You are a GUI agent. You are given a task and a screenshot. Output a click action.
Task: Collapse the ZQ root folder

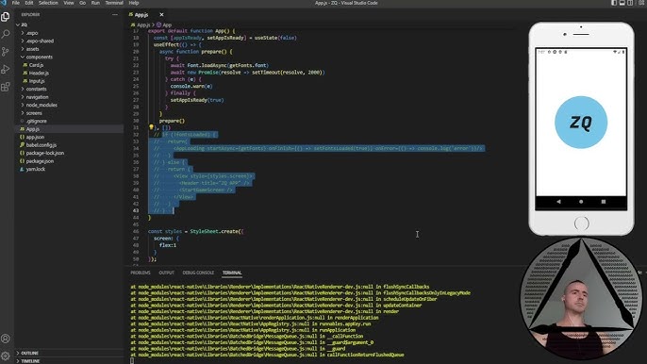(25, 25)
